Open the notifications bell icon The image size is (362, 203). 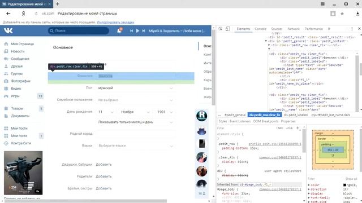119,30
